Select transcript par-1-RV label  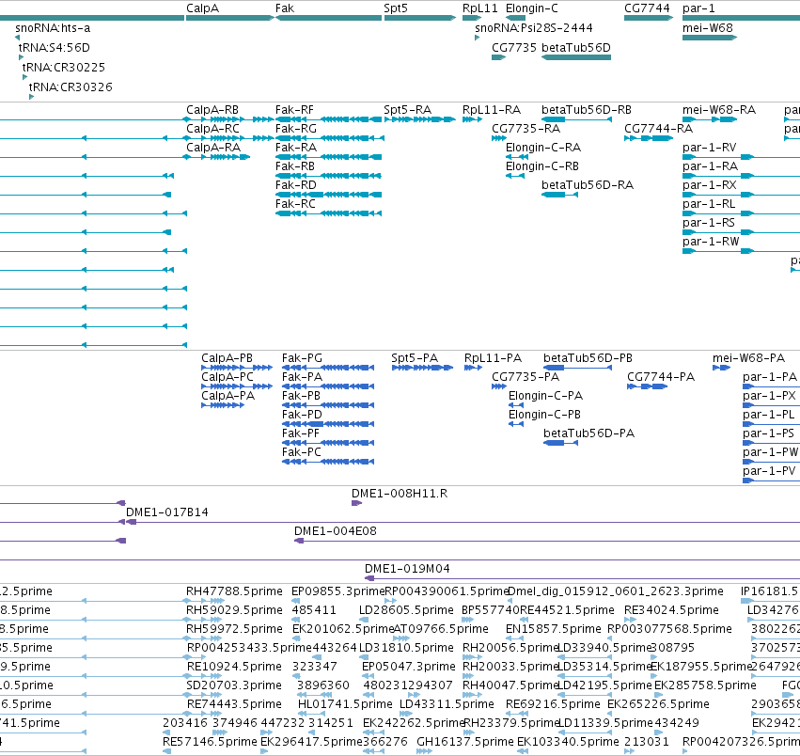click(x=710, y=148)
